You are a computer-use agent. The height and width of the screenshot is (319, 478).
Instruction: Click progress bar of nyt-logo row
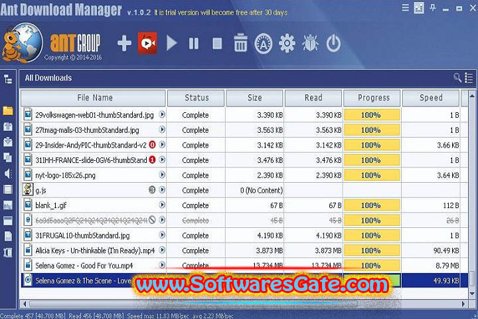click(372, 175)
